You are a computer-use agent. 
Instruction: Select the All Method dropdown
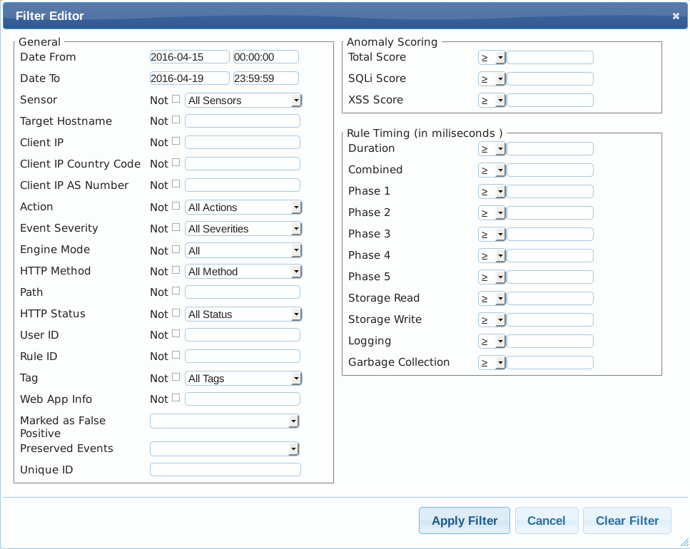(243, 272)
